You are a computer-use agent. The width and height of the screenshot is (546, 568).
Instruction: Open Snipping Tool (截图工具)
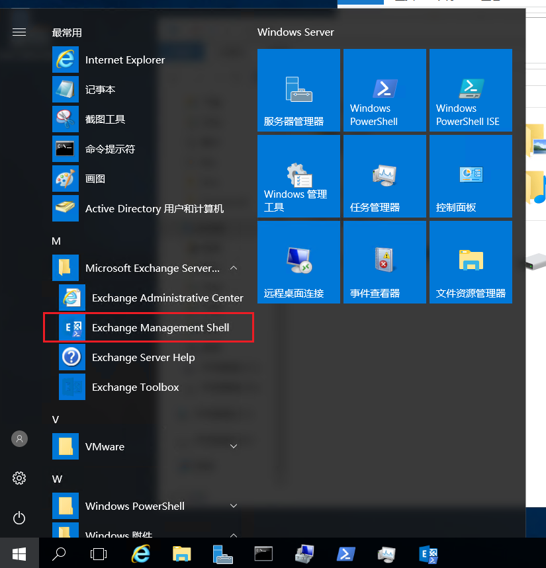click(145, 119)
